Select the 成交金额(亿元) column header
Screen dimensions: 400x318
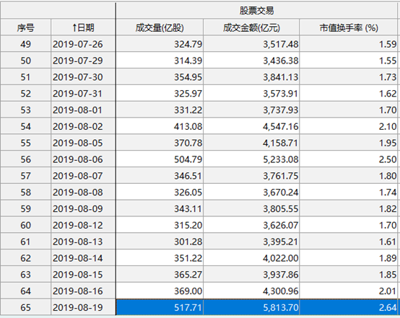(x=251, y=27)
